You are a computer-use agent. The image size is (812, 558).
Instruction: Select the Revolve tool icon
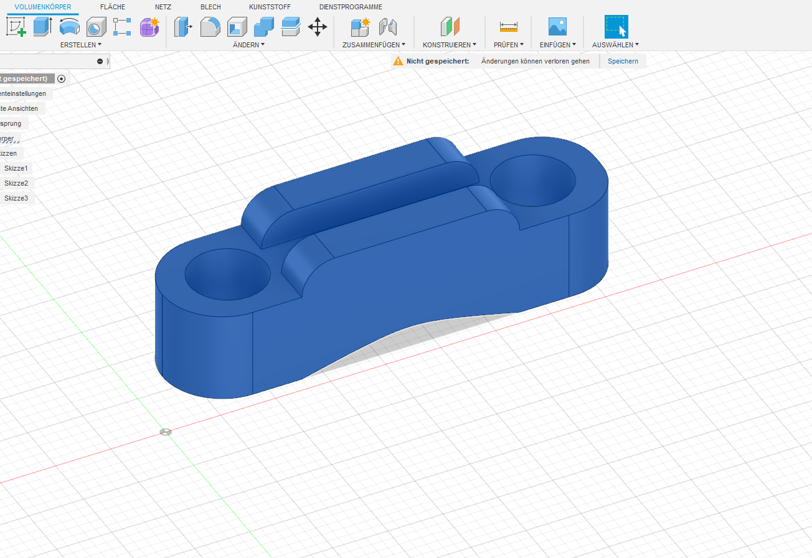pos(69,27)
